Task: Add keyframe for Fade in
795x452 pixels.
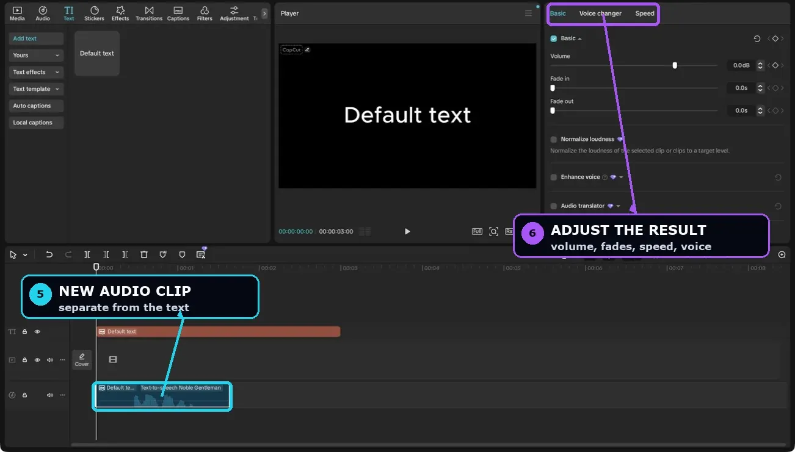Action: [x=775, y=88]
